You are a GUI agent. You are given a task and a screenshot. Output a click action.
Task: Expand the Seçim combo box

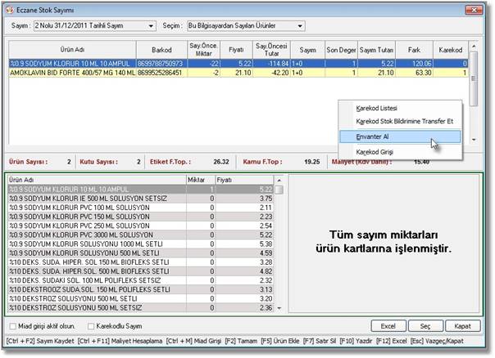300,25
